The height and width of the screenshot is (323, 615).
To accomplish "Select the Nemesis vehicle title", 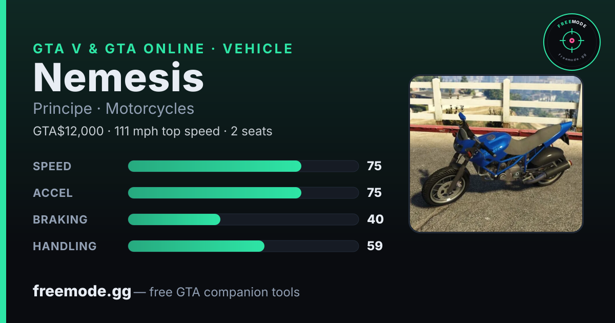I will tap(118, 77).
